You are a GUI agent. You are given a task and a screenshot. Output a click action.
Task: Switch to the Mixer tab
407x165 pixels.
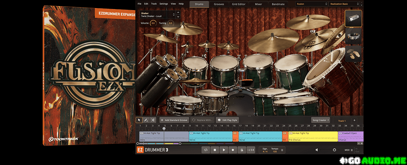coord(258,4)
